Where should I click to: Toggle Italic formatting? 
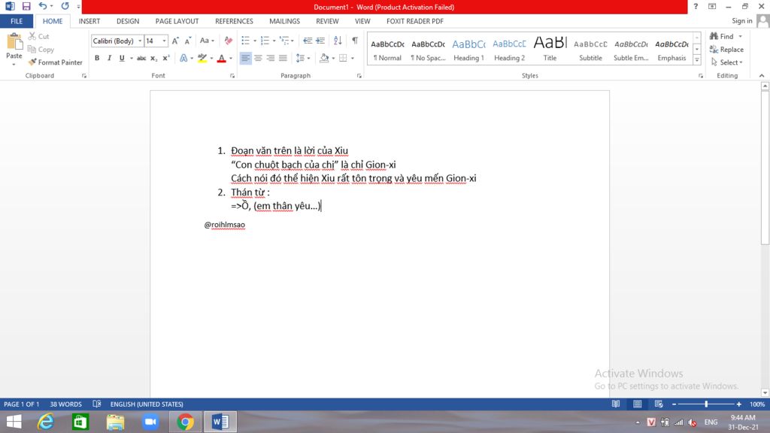[110, 58]
